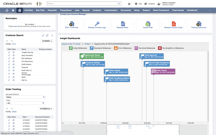View the Twilight Security record via eye icon
The height and width of the screenshot is (135, 216).
[13, 52]
